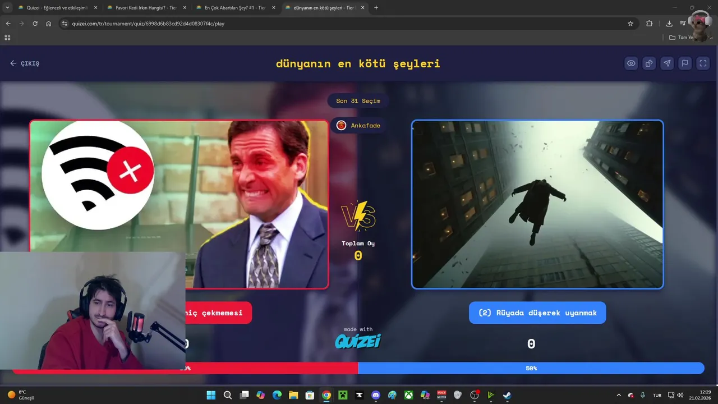
Task: Switch to the Quizei - Eğlenceli ve etkileşimli tab
Action: (57, 8)
